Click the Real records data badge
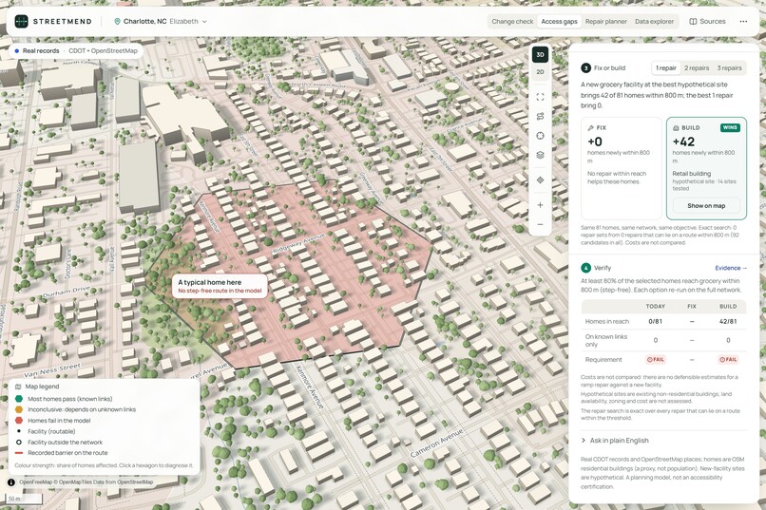 [76, 50]
